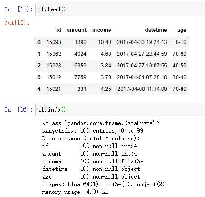Click the amount value 4024
Viewport: 205px width, 197px height.
pyautogui.click(x=80, y=54)
